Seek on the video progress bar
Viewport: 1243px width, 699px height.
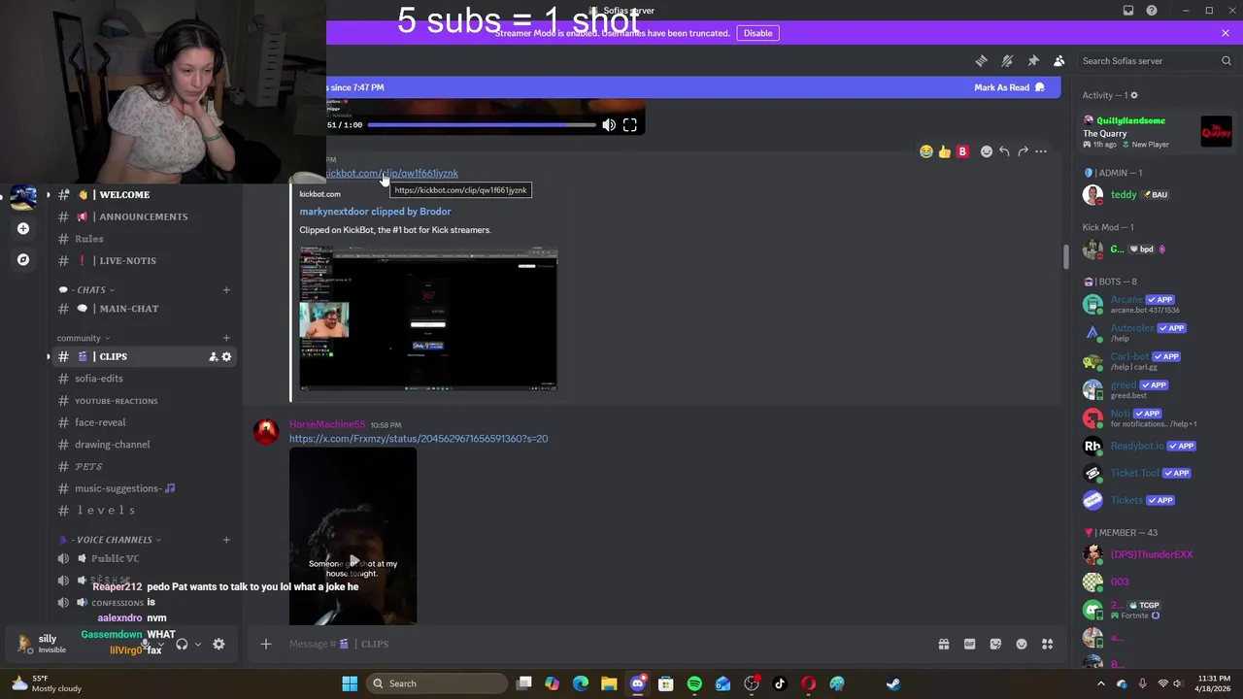(482, 125)
